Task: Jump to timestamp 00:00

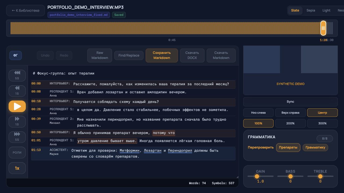Action: coord(36,84)
